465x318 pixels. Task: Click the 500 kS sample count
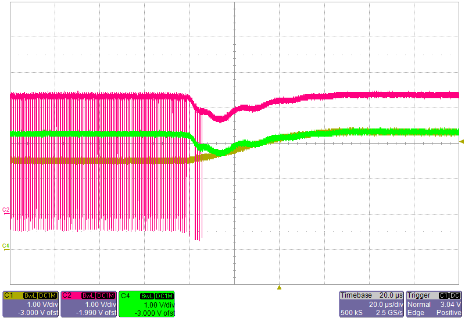pos(352,313)
